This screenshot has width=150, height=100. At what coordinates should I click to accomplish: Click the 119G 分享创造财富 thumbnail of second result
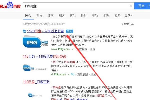[x=35, y=68]
